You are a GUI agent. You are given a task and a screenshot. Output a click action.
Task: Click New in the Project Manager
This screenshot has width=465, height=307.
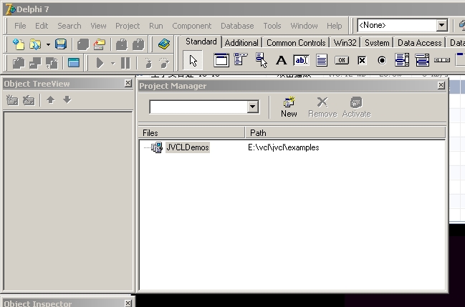point(289,107)
